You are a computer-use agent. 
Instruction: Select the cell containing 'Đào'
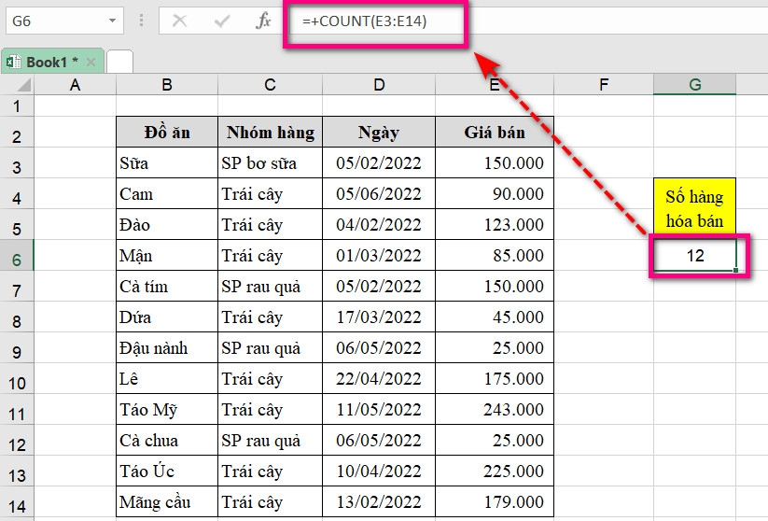click(167, 224)
